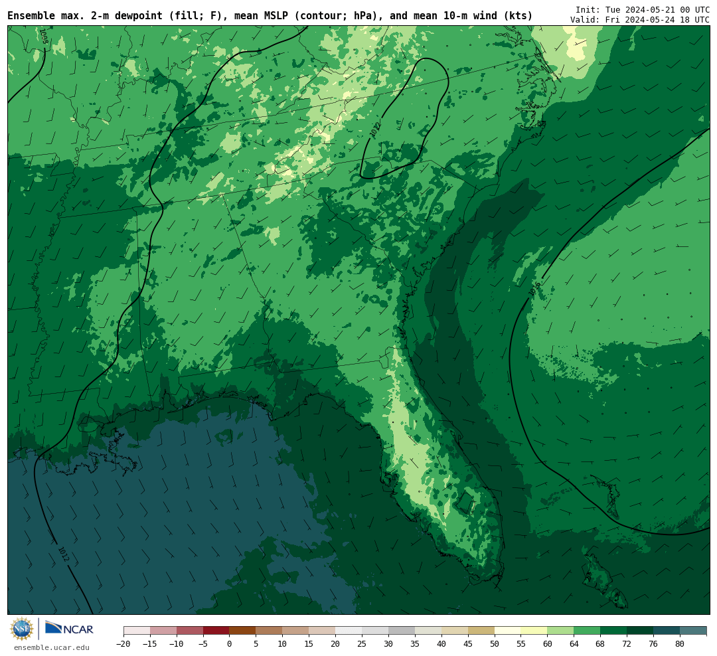Image resolution: width=717 pixels, height=656 pixels.
Task: Pick the colorbar swatch between 5 and 10
Action: (270, 631)
